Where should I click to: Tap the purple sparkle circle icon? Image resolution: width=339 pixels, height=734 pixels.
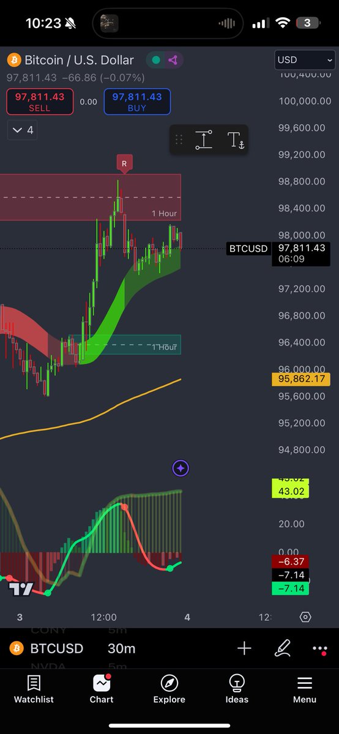point(181,469)
